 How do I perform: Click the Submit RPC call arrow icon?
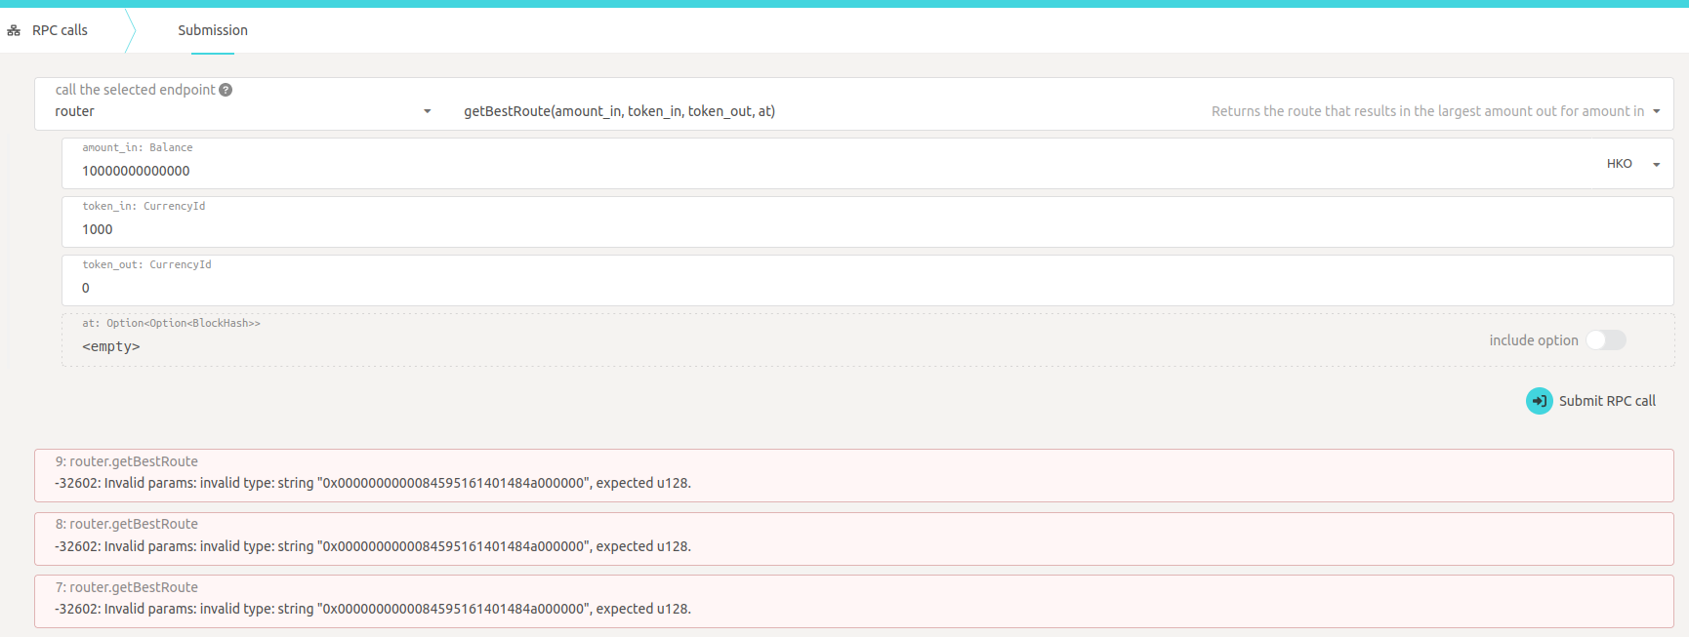pyautogui.click(x=1540, y=401)
